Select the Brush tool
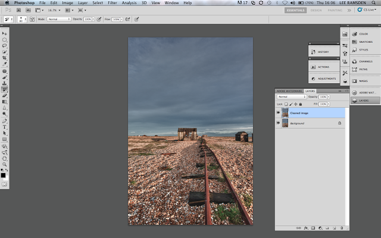Viewport: 381px width, 238px height. (x=4, y=77)
